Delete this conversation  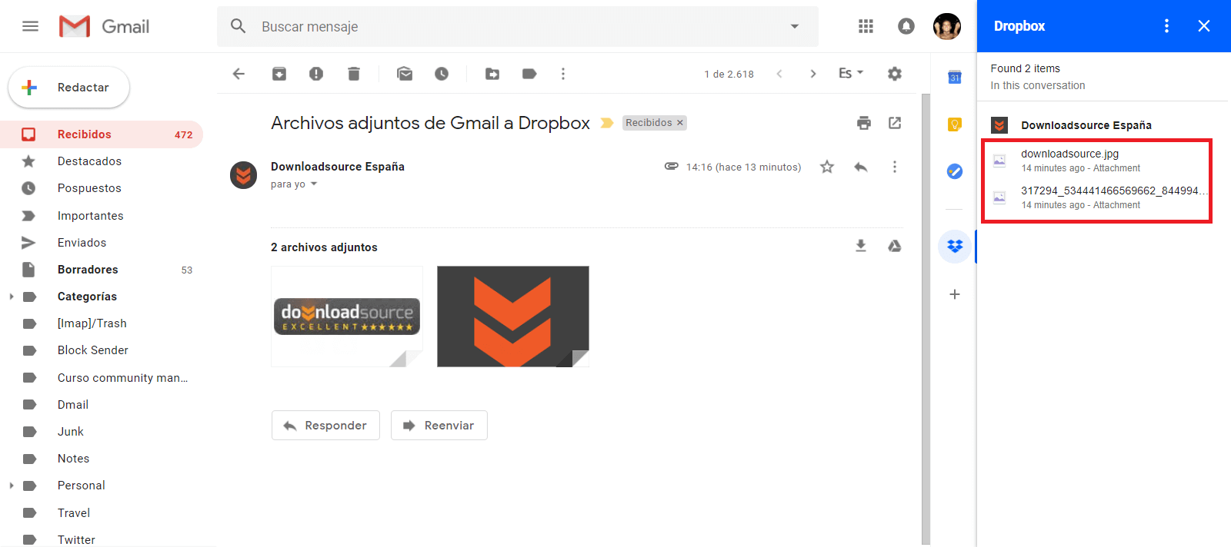354,74
